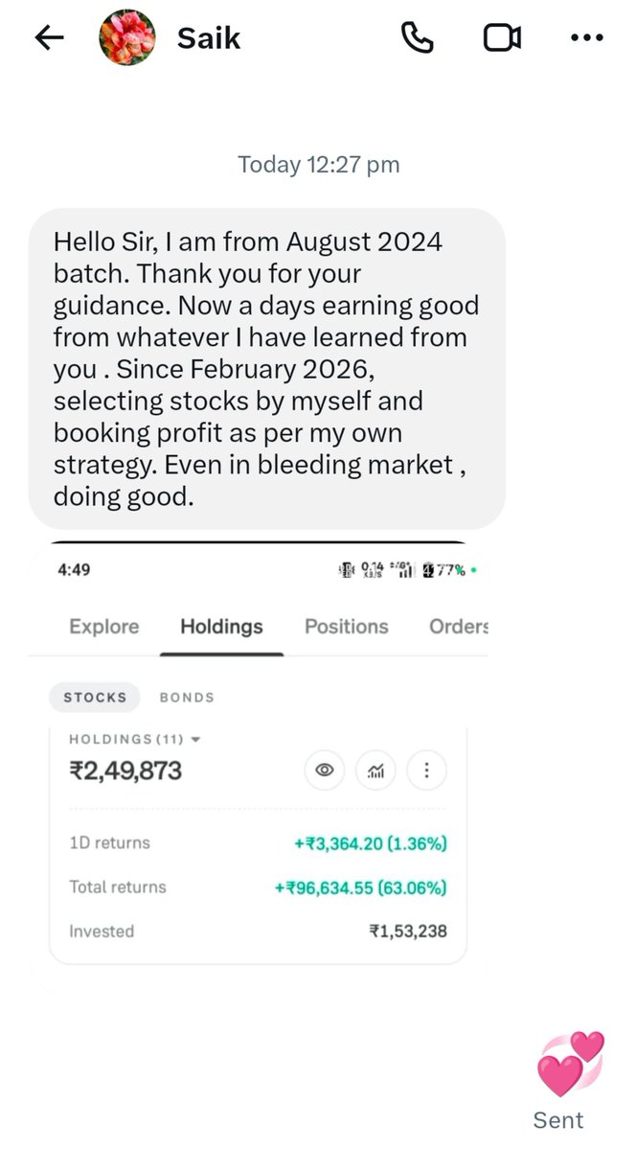Viewport: 636px width, 1150px height.
Task: Select the Holdings tab
Action: (x=221, y=626)
